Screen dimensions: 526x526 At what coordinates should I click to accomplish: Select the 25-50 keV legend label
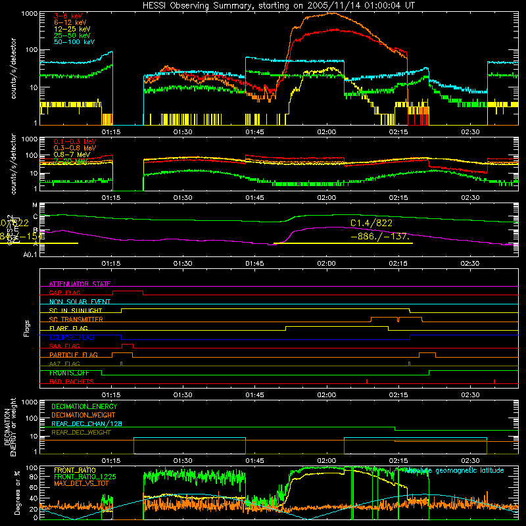pyautogui.click(x=72, y=36)
